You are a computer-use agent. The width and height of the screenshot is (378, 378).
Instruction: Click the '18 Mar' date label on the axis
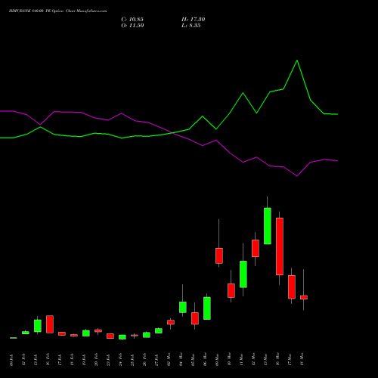click(x=302, y=360)
